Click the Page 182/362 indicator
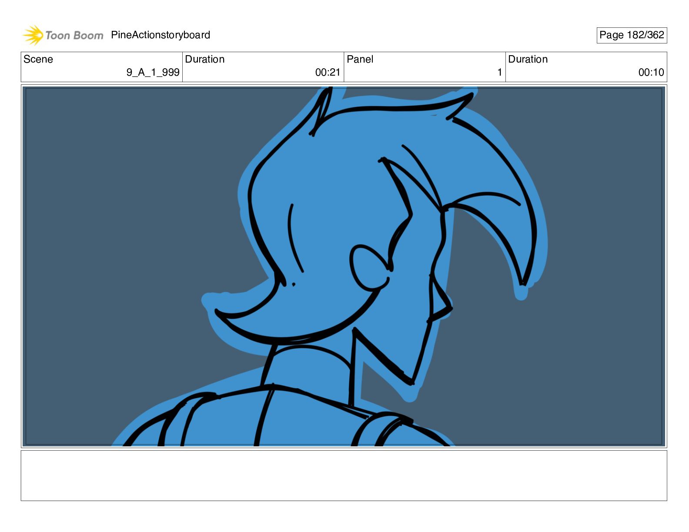The width and height of the screenshot is (689, 532). point(632,35)
